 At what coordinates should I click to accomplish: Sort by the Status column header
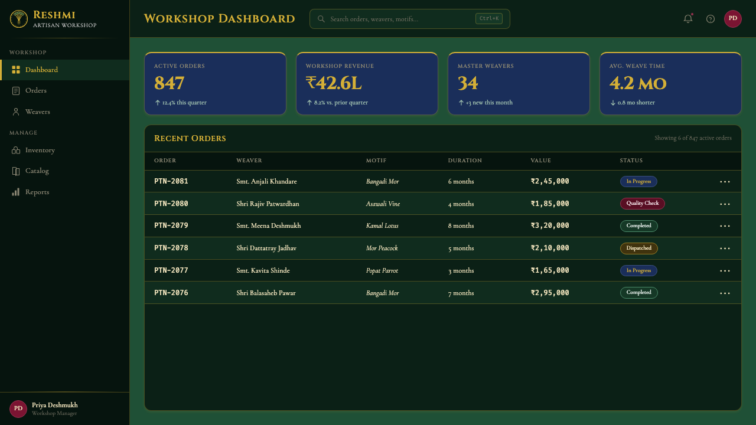point(631,161)
